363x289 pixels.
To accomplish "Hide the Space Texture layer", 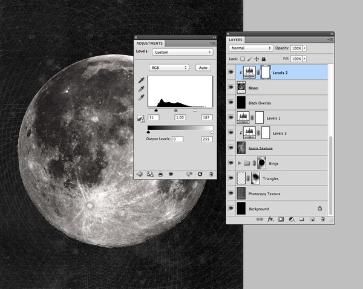I will pos(231,148).
